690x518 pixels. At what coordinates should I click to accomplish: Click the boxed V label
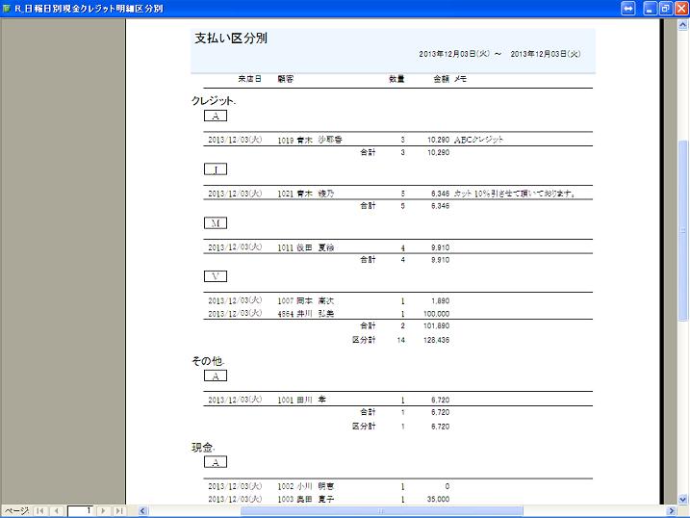pyautogui.click(x=216, y=276)
